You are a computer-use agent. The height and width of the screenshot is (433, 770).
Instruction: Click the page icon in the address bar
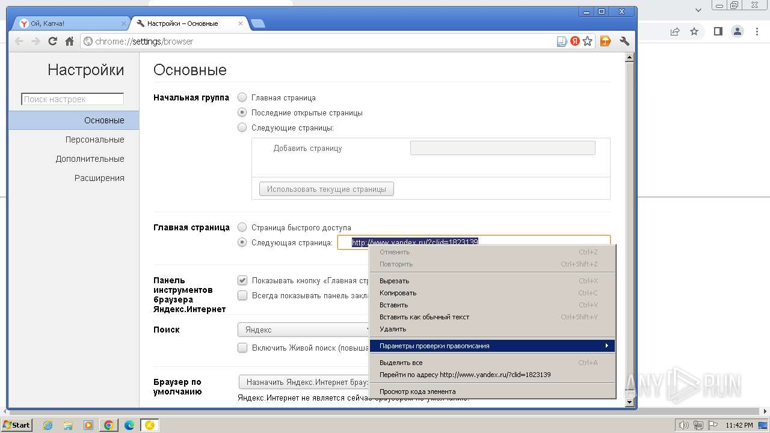click(562, 41)
